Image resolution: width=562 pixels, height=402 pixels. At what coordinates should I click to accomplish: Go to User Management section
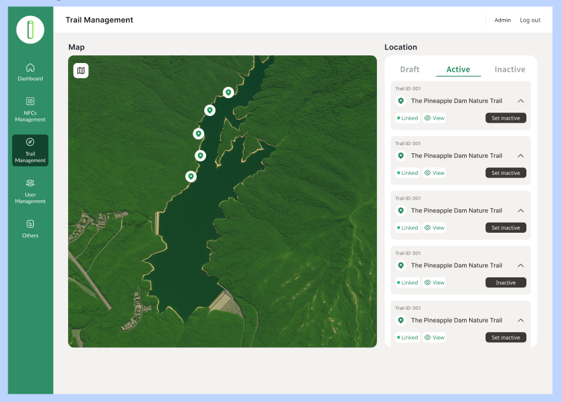30,191
